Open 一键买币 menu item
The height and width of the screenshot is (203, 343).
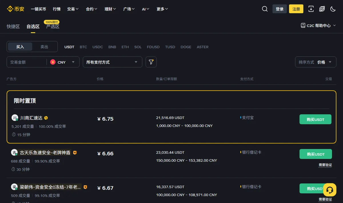tap(38, 9)
